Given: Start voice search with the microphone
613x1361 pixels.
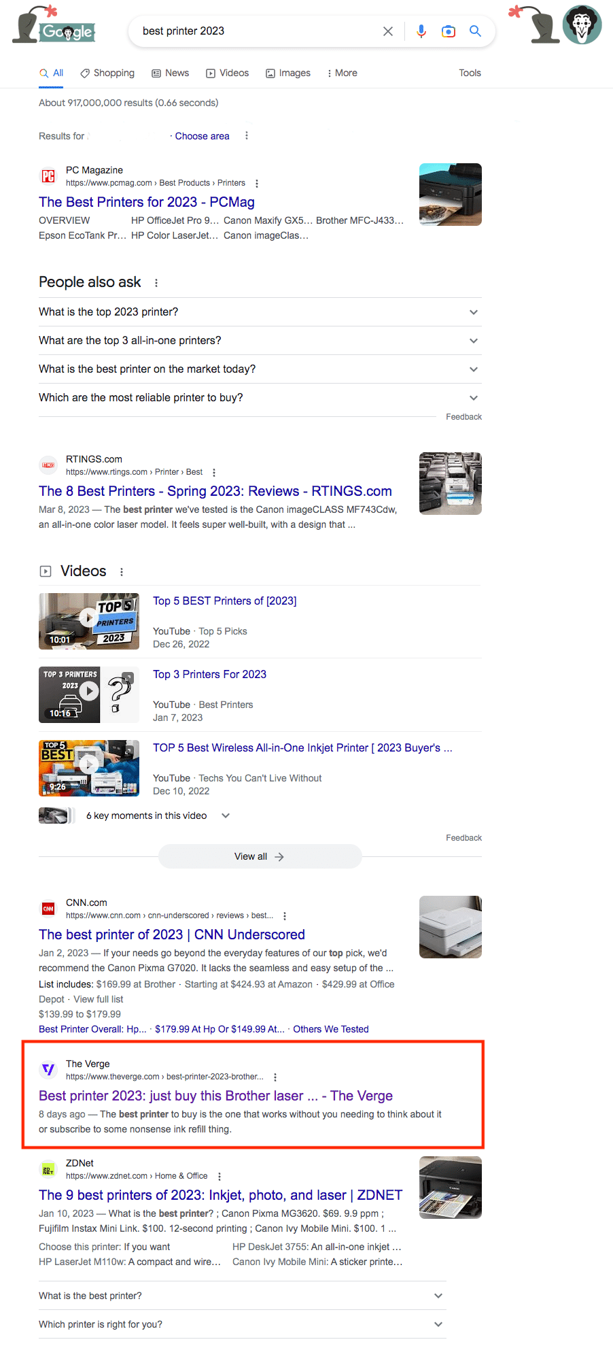Looking at the screenshot, I should [421, 31].
